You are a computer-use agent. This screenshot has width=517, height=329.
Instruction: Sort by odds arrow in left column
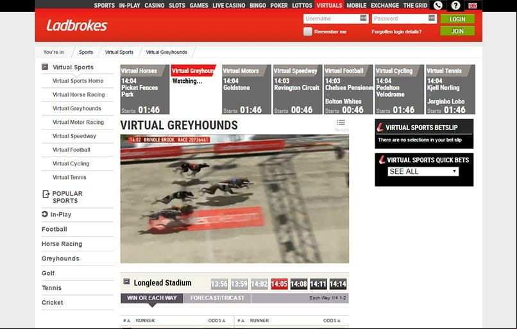click(224, 321)
